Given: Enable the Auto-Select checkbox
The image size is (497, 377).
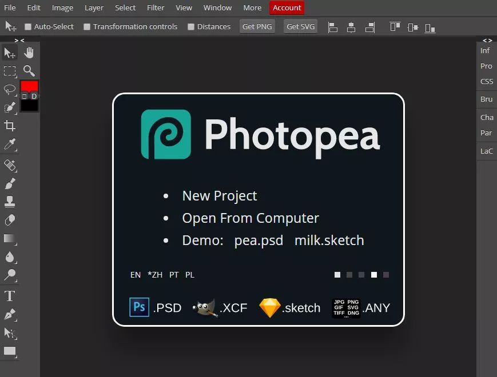Looking at the screenshot, I should 28,27.
